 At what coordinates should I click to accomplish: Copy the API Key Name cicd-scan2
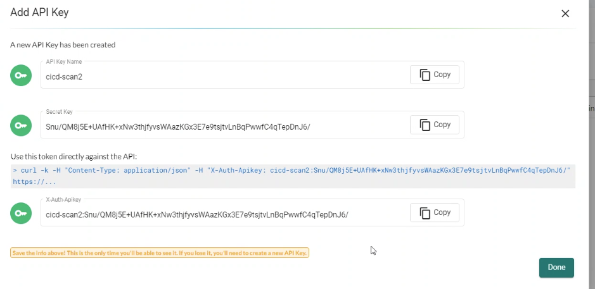[435, 75]
